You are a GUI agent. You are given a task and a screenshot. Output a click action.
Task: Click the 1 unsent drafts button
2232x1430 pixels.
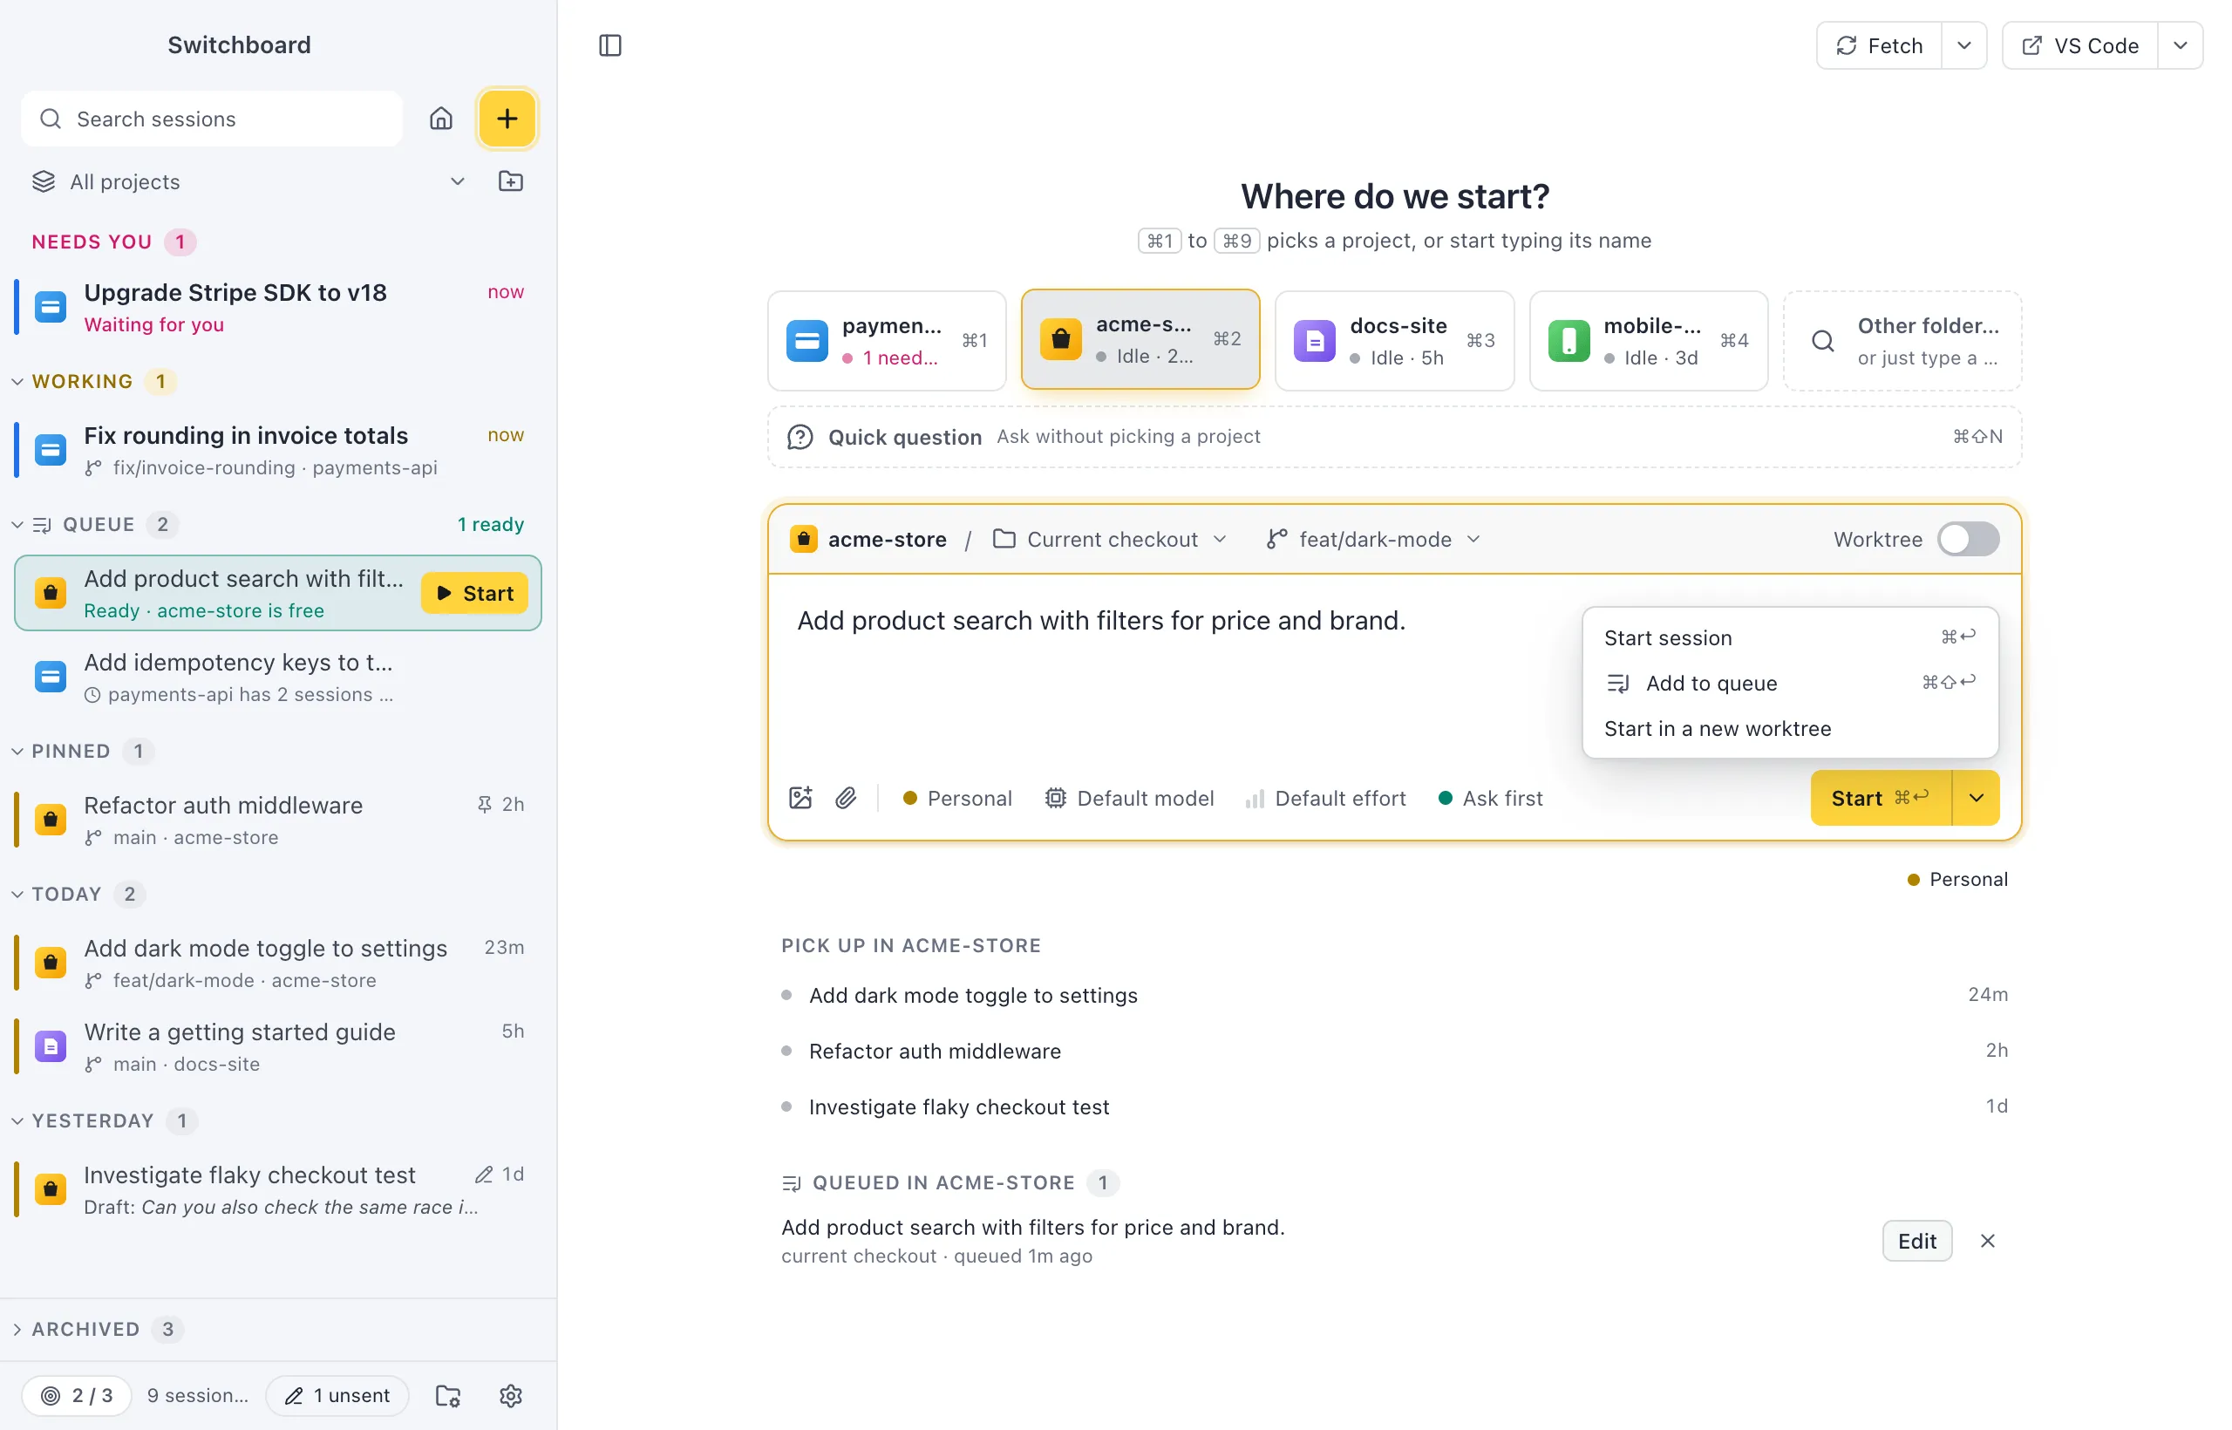(x=337, y=1395)
